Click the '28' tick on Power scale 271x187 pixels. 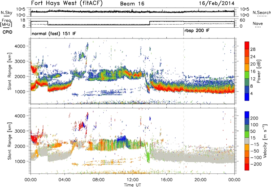253,49
